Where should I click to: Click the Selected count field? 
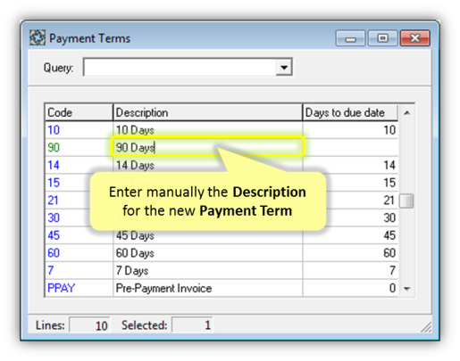(x=192, y=325)
